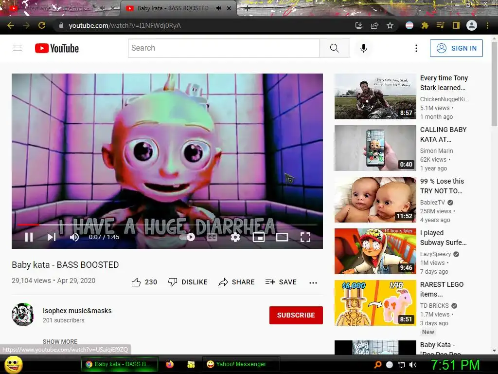Launch Firefox from the taskbar
Screen dimensions: 498x374
pos(170,364)
